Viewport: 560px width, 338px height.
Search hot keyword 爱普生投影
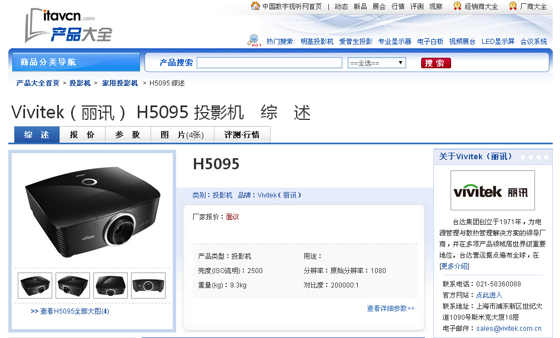tap(356, 42)
